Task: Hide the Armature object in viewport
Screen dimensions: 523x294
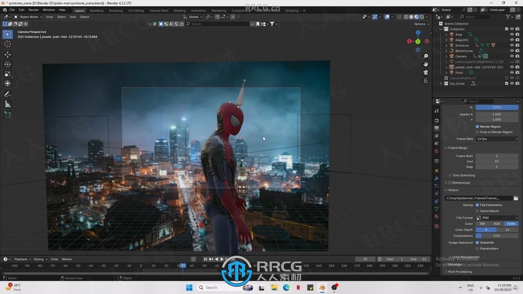Action: point(512,45)
